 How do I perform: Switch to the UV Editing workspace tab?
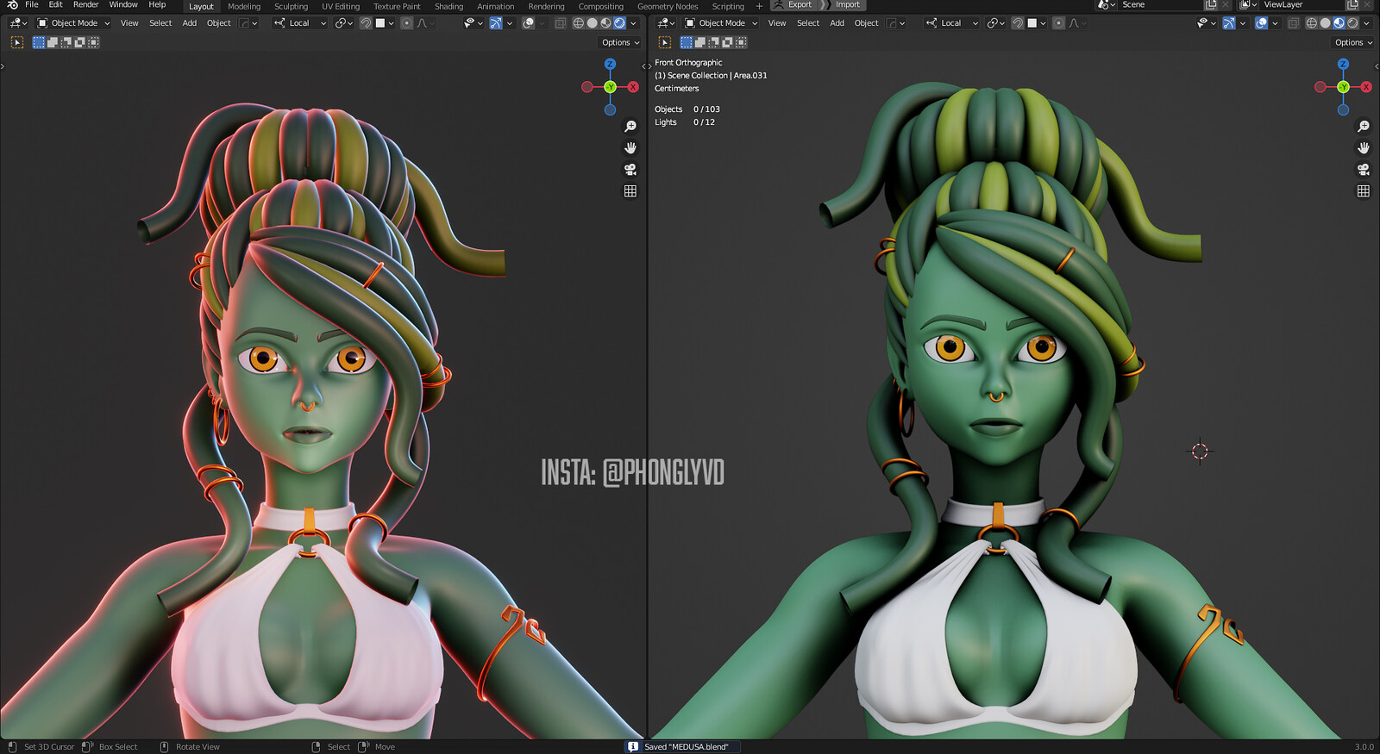pyautogui.click(x=341, y=6)
